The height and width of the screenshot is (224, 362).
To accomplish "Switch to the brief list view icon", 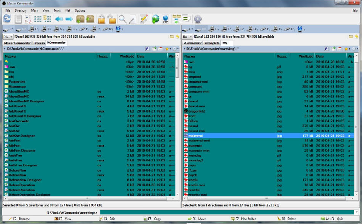I will 38,19.
